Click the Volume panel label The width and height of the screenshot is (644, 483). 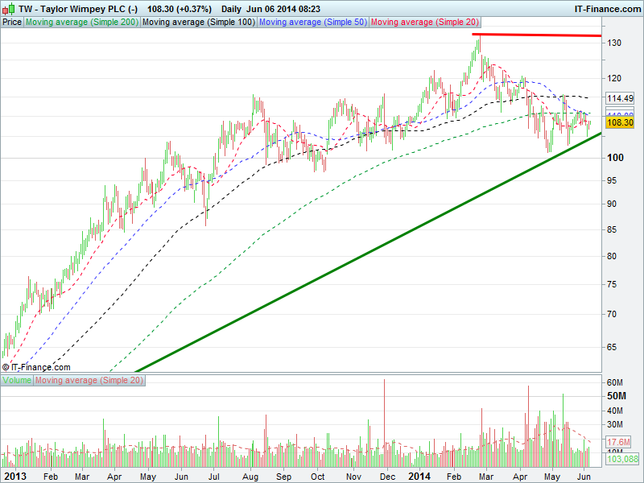[17, 380]
